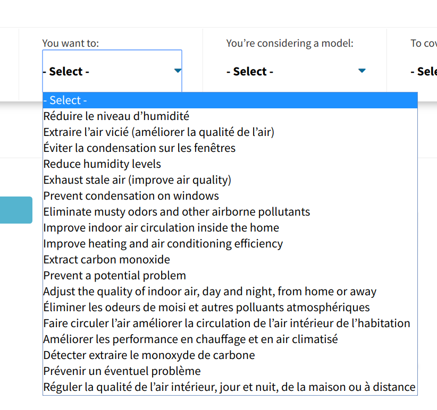Pick "Adjust the quality of indoor air" option
437x410 pixels.
coord(230,292)
